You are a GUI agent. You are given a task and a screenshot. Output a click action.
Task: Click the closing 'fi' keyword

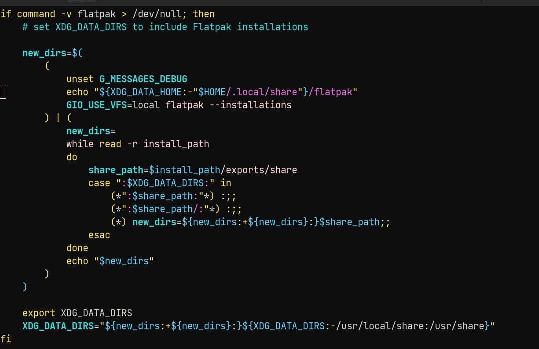6,339
